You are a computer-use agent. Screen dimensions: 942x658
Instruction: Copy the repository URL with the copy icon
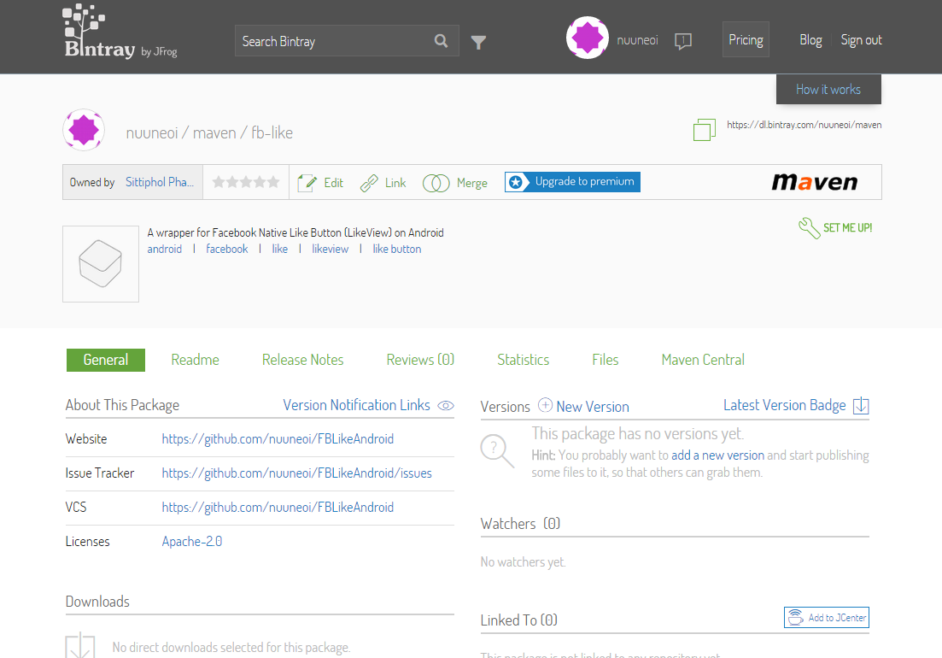(704, 129)
